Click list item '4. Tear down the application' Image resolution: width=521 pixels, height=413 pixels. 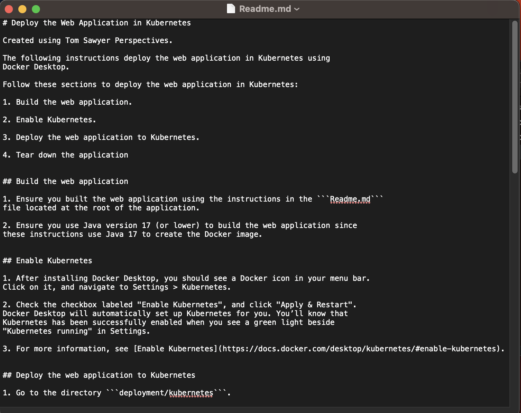click(x=65, y=155)
